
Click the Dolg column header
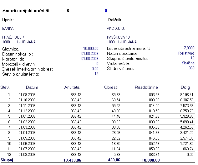tap(185, 87)
